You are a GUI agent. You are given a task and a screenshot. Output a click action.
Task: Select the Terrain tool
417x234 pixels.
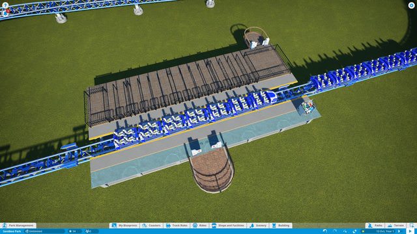[x=395, y=226]
